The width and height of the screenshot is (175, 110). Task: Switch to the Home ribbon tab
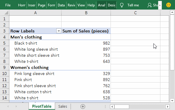[x=22, y=5]
